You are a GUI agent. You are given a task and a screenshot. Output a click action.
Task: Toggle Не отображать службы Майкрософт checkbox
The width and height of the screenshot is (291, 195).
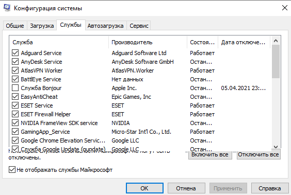point(12,170)
